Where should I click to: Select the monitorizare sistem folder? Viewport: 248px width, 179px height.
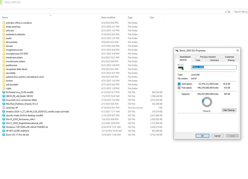point(15,61)
